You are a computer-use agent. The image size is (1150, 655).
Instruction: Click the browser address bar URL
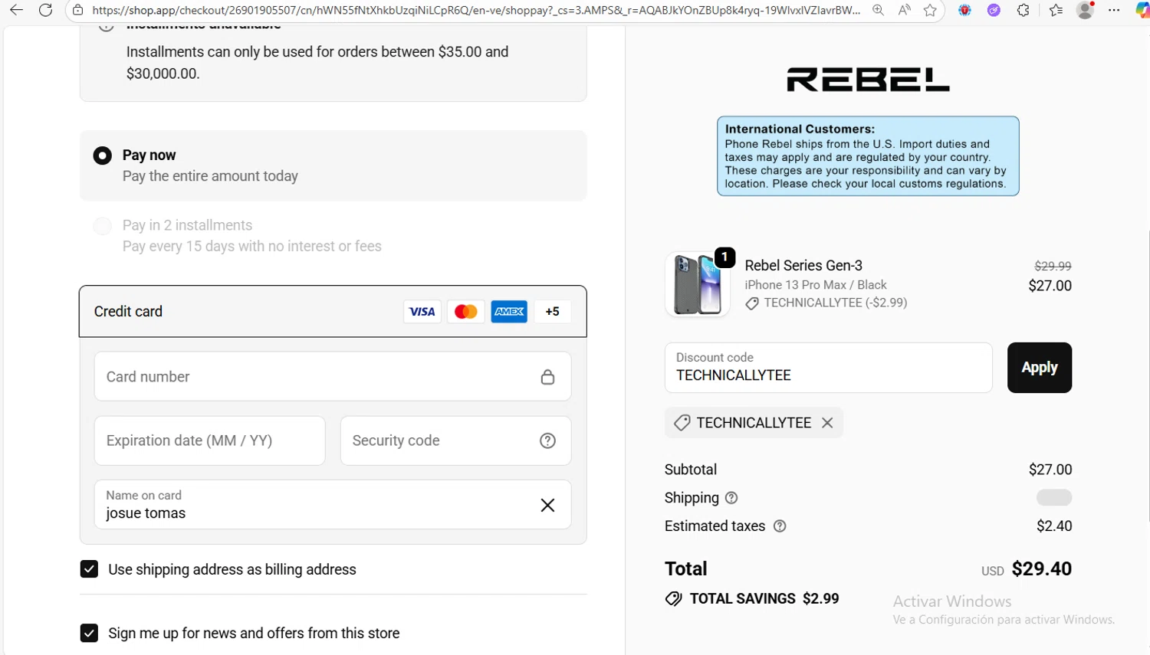click(x=475, y=10)
